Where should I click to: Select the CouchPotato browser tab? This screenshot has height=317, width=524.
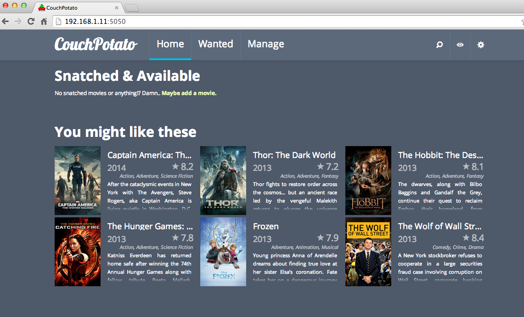coord(79,7)
